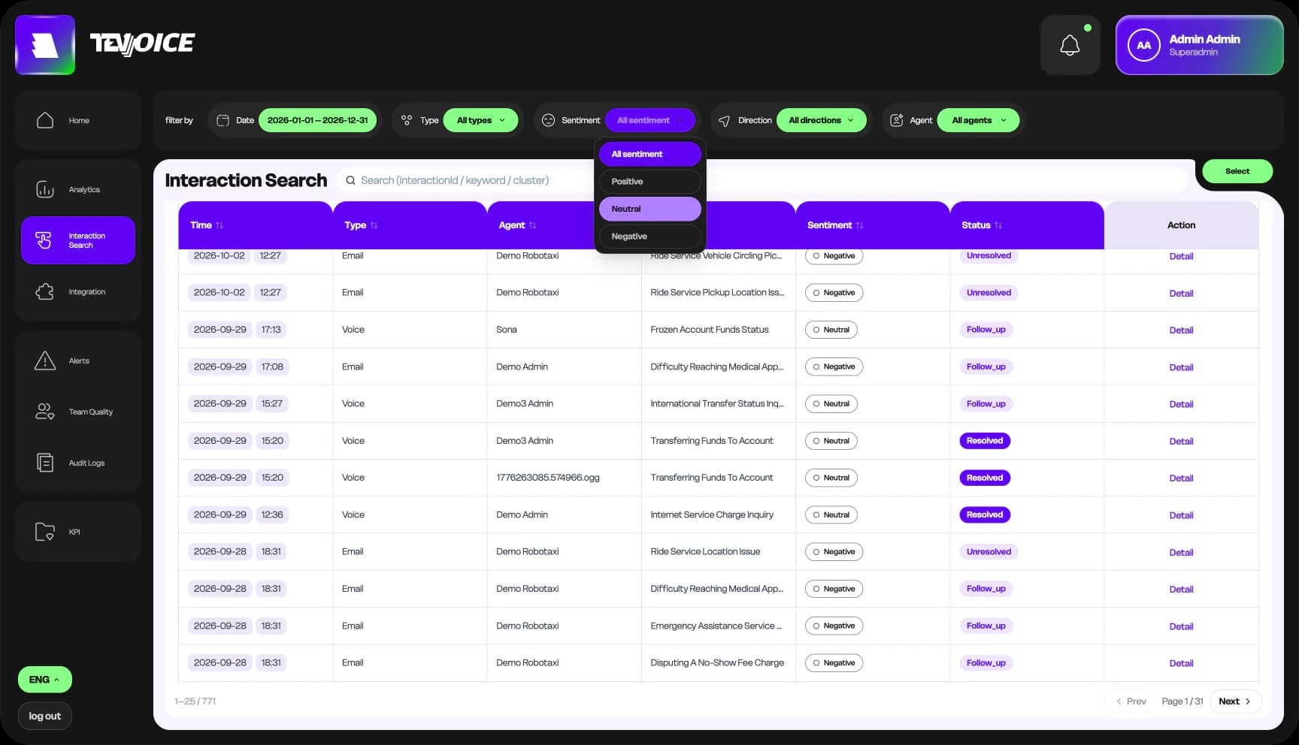Sort by Time column arrows

pyautogui.click(x=220, y=225)
